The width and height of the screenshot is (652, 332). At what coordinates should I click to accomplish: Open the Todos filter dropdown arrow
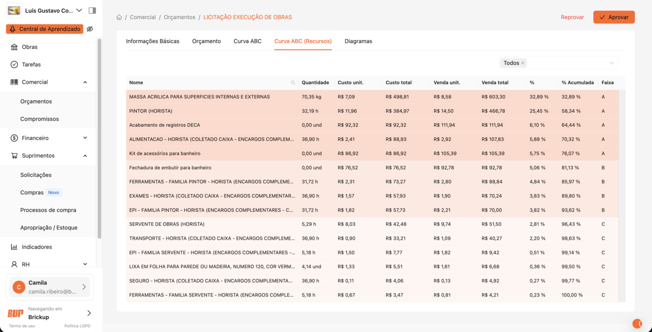click(612, 63)
